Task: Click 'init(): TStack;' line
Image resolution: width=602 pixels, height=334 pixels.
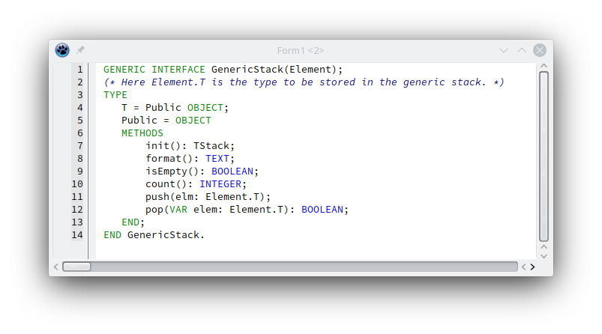Action: click(x=190, y=146)
